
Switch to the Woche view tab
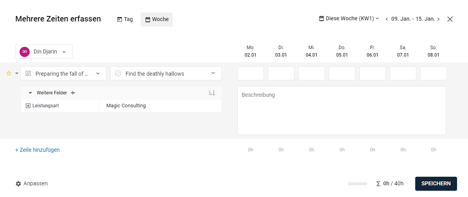coord(157,20)
